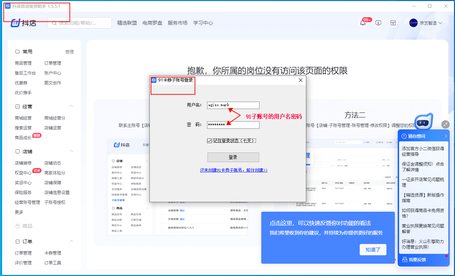Expand the 猜你想问 panel arrow
Image resolution: width=455 pixels, height=276 pixels.
pos(446,136)
